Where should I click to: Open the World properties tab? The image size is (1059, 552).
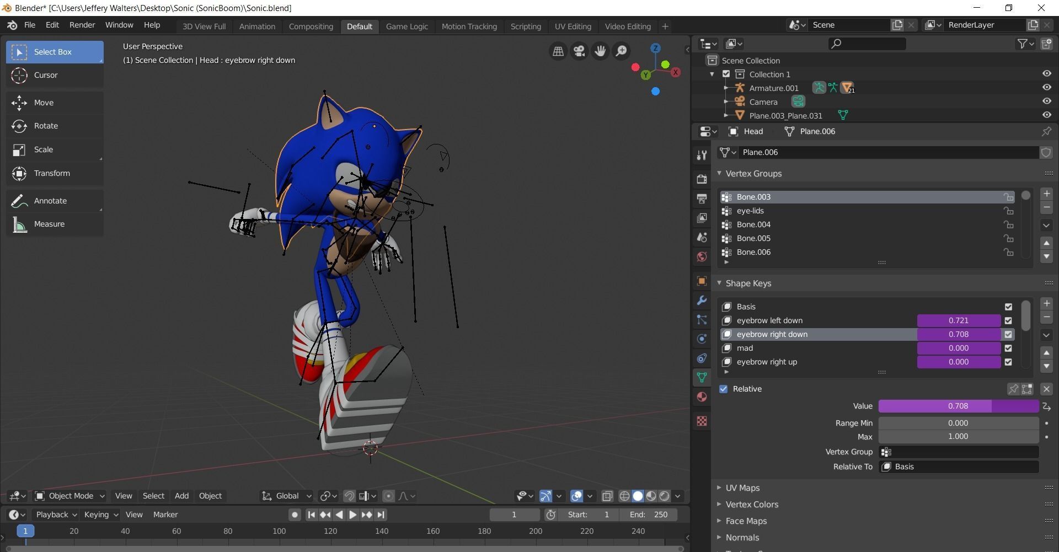click(702, 256)
